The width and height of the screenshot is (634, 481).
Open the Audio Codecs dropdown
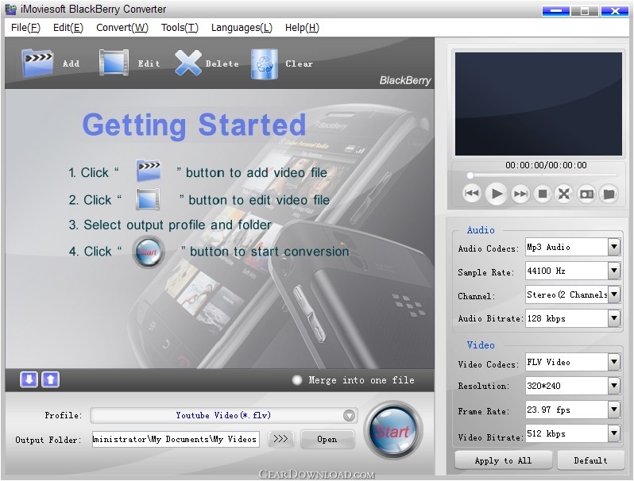(614, 247)
